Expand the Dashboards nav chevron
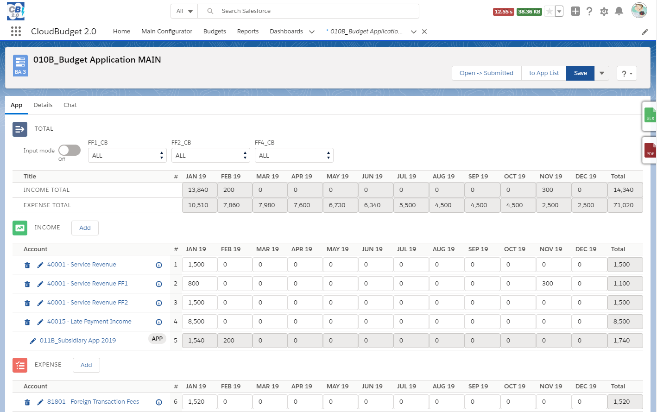This screenshot has width=657, height=412. (x=312, y=32)
